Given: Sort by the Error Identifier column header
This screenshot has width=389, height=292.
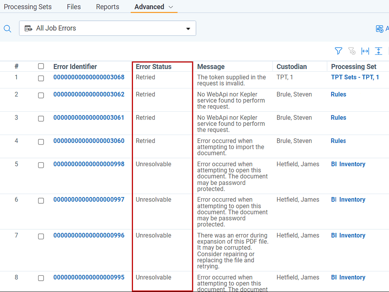Looking at the screenshot, I should [x=75, y=67].
